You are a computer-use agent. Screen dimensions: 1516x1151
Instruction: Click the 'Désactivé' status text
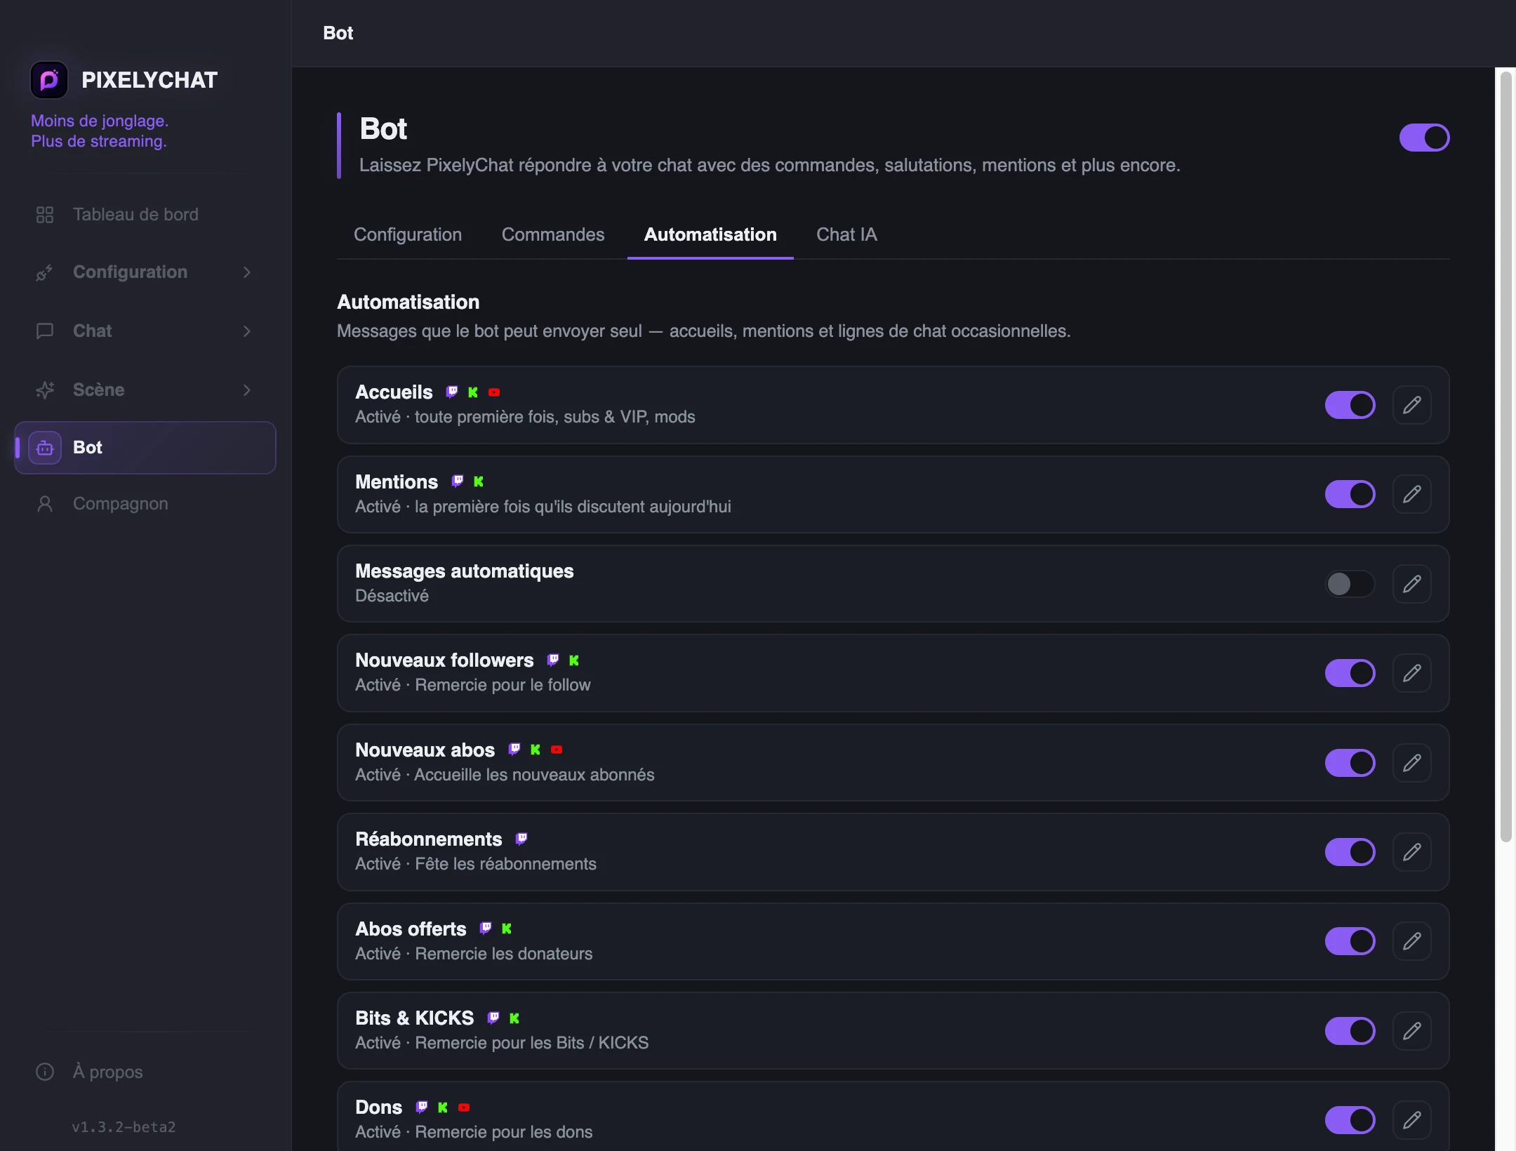pos(392,596)
